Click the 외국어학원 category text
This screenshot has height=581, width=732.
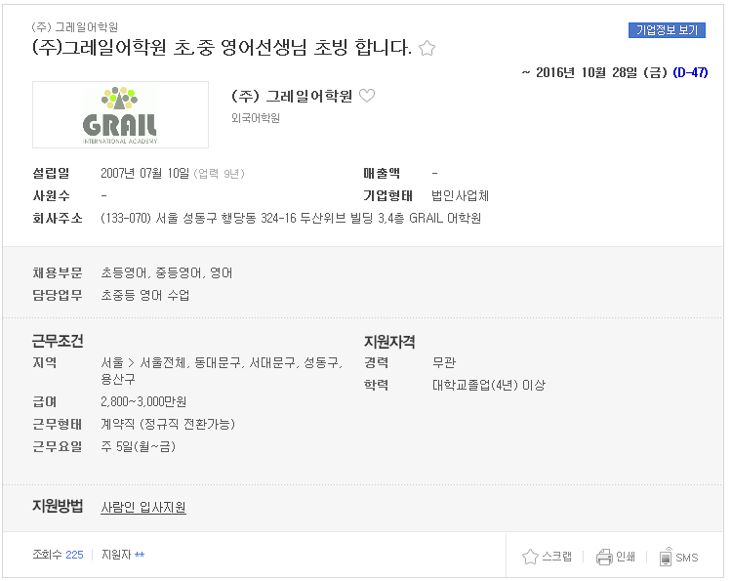[x=256, y=118]
